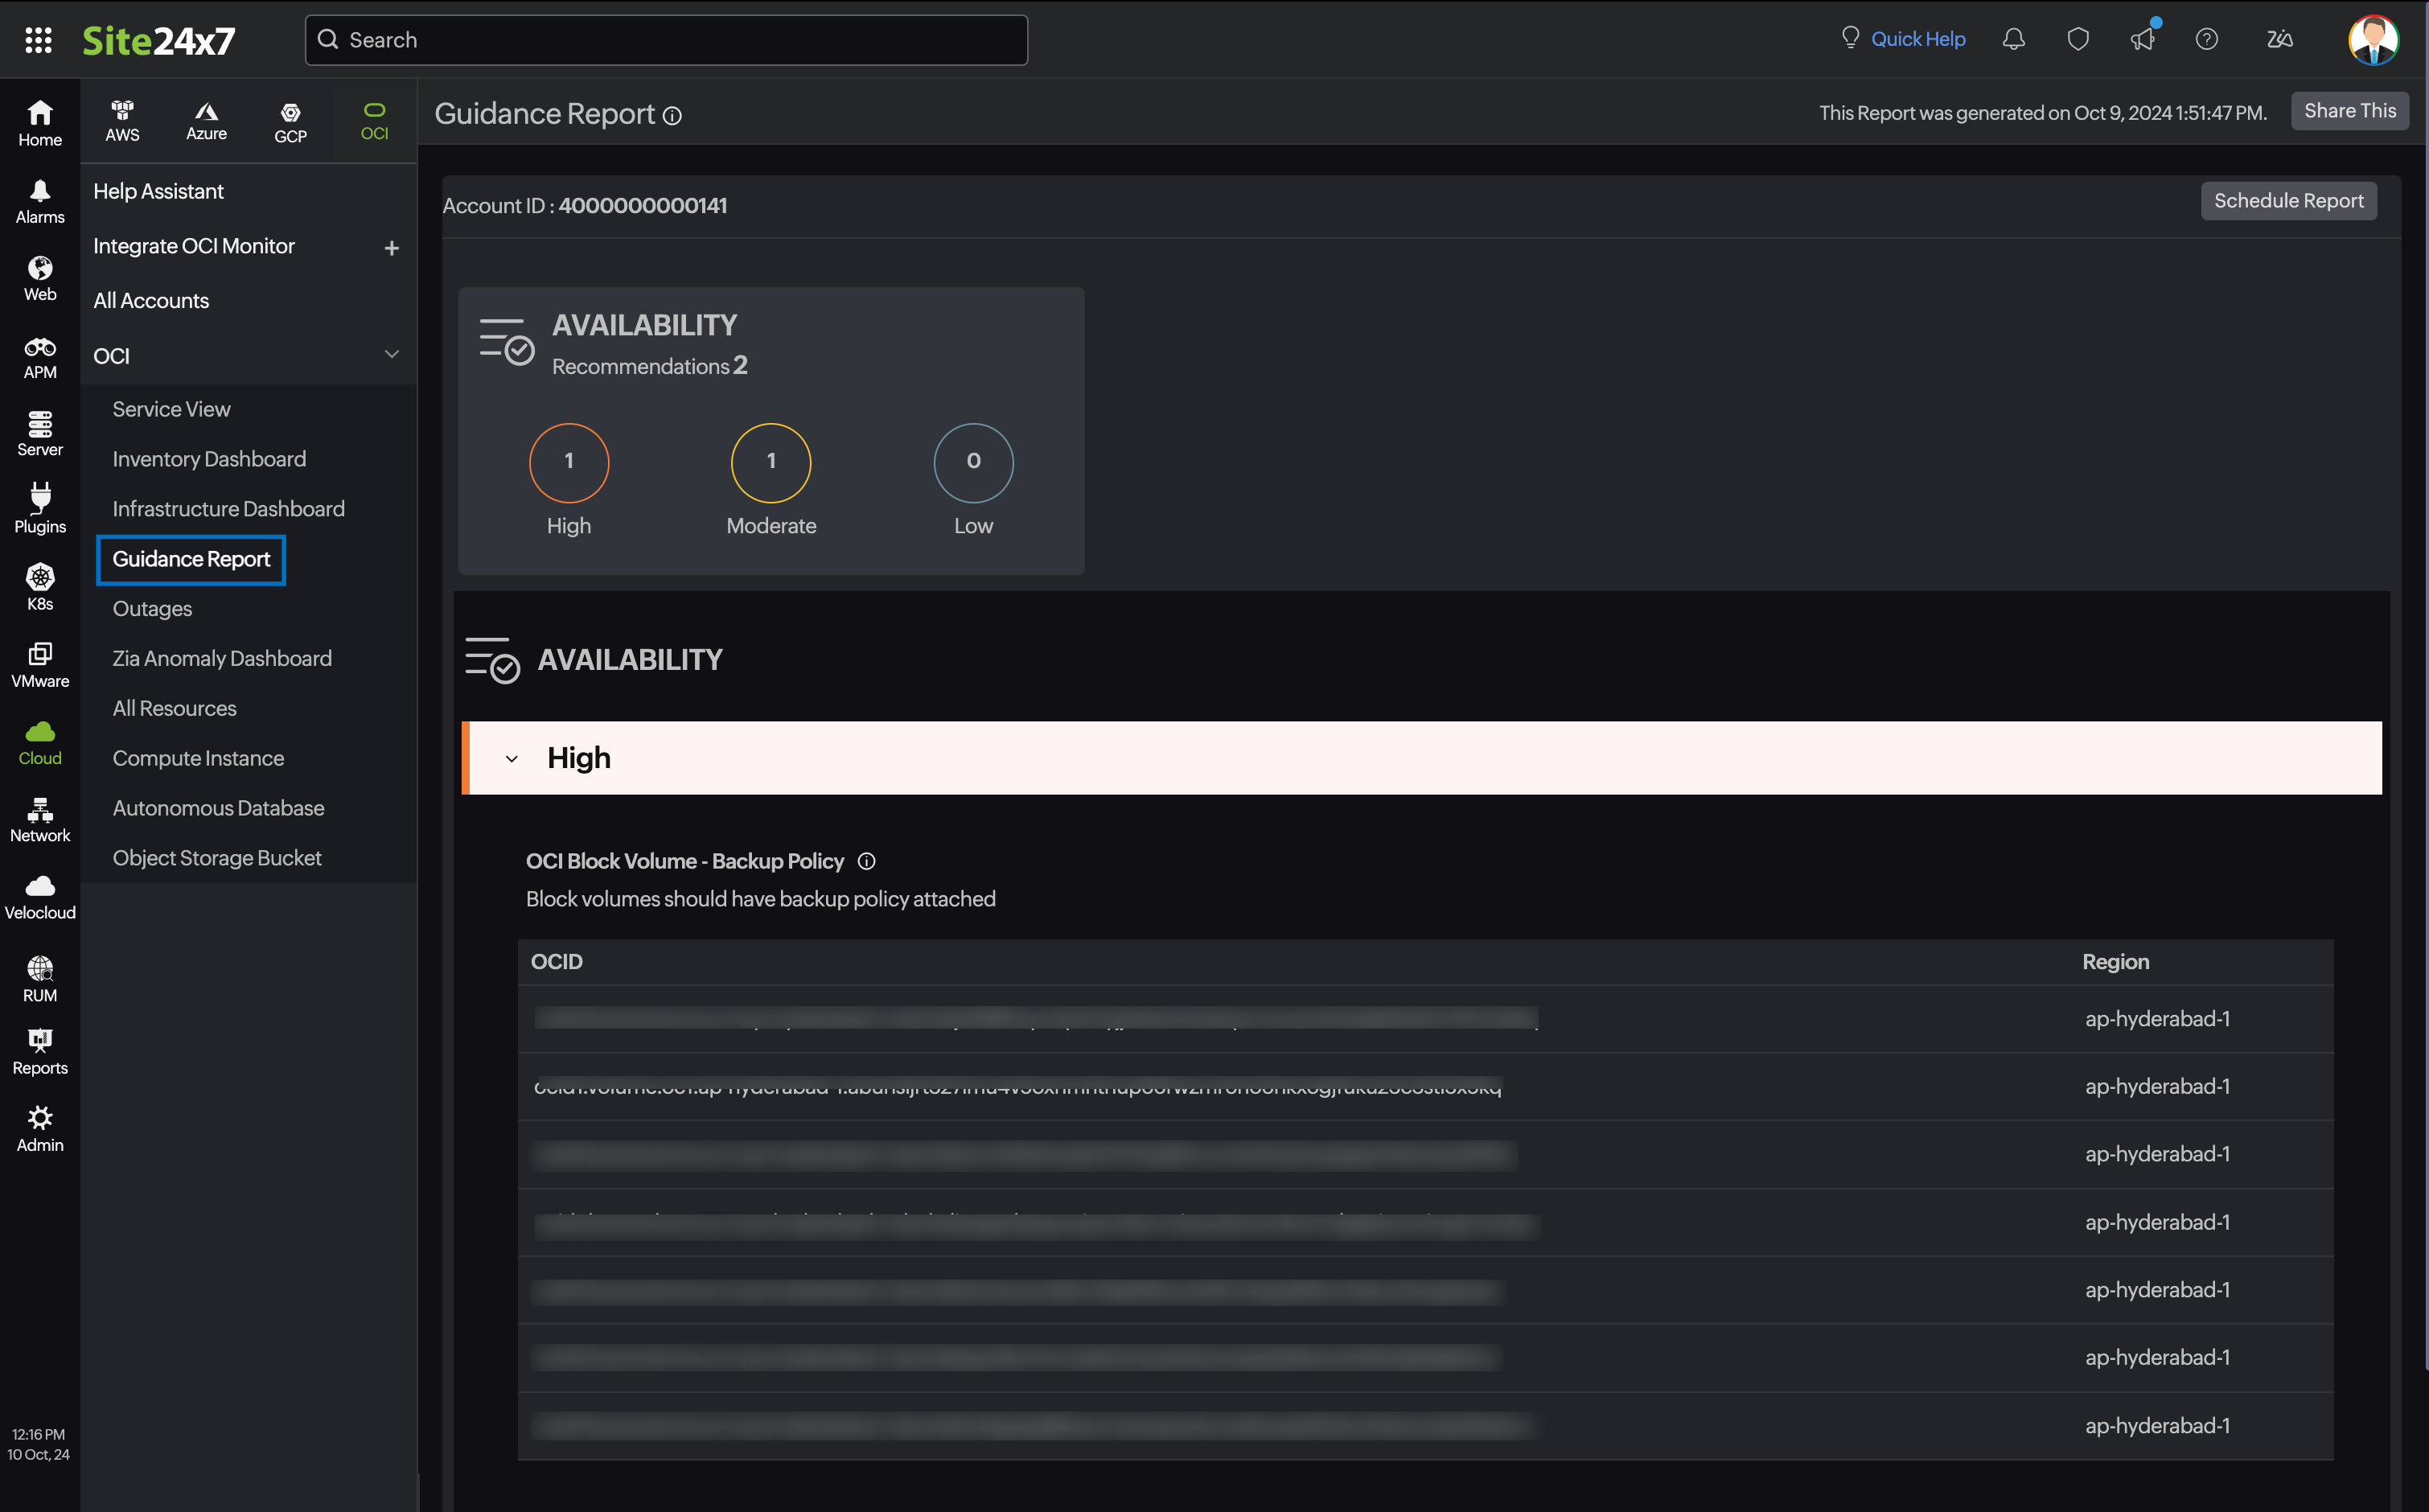Click the Schedule Report button

coord(2288,201)
